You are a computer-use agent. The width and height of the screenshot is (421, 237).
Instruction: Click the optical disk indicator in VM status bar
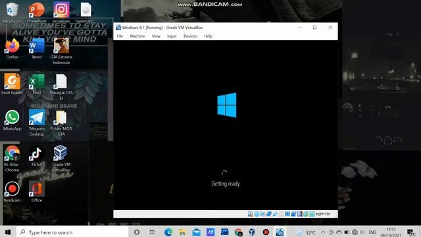[257, 214]
